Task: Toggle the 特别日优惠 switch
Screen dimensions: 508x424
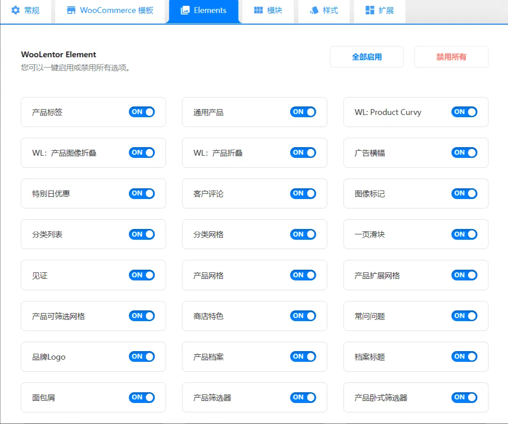Action: [x=142, y=193]
